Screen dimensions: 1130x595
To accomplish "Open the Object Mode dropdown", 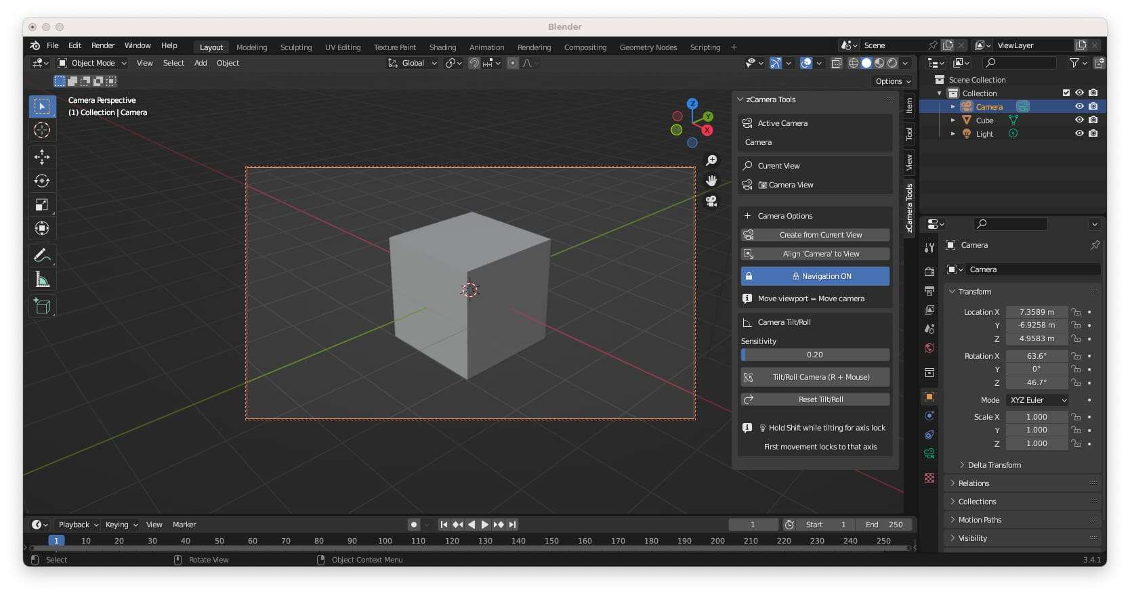I will pyautogui.click(x=92, y=63).
